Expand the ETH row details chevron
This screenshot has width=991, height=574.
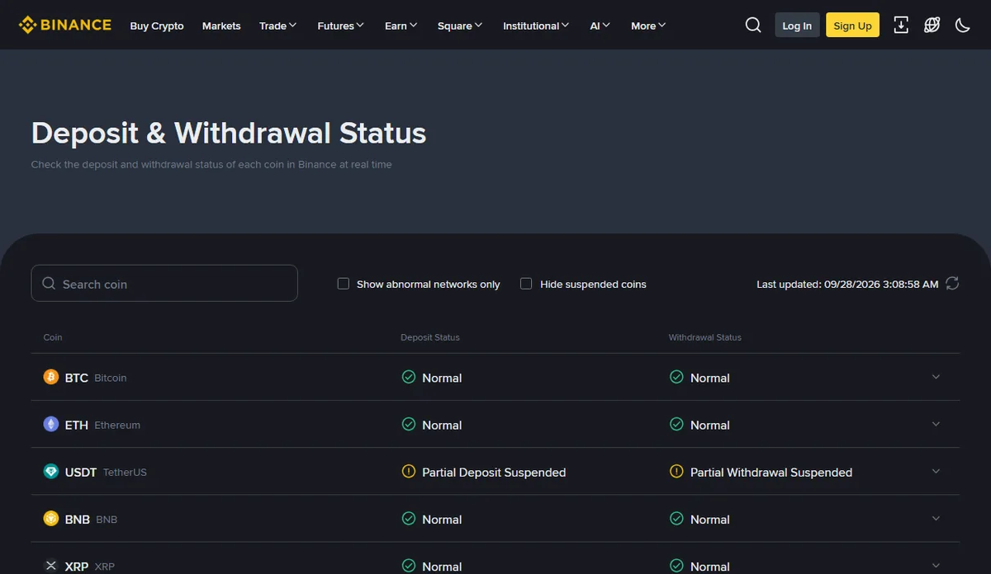pyautogui.click(x=936, y=424)
